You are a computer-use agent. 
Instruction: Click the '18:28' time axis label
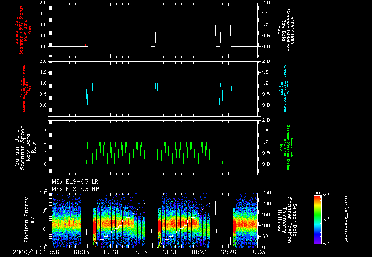click(x=228, y=252)
